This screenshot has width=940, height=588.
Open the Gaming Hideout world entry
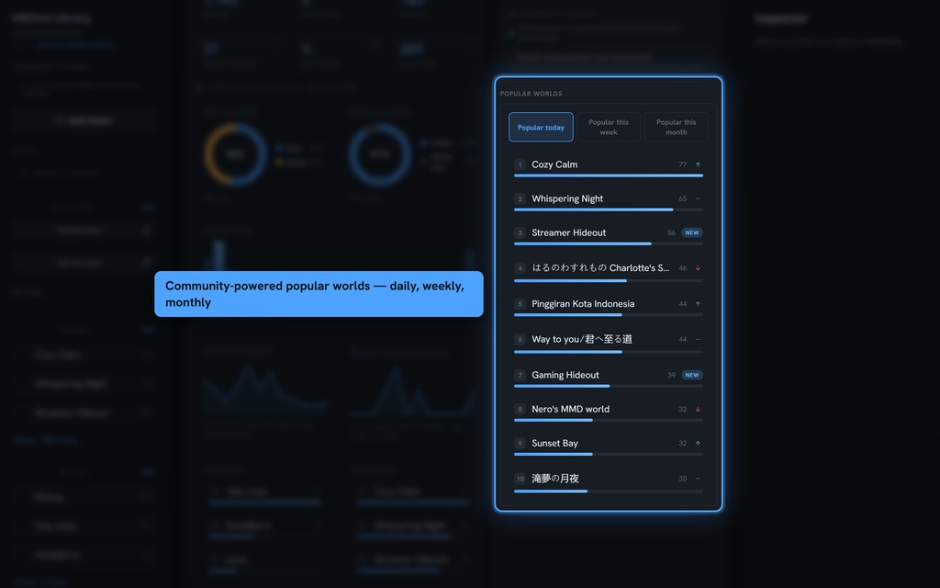(608, 378)
